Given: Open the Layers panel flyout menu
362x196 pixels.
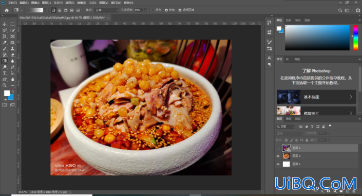Looking at the screenshot, I should coord(359,119).
